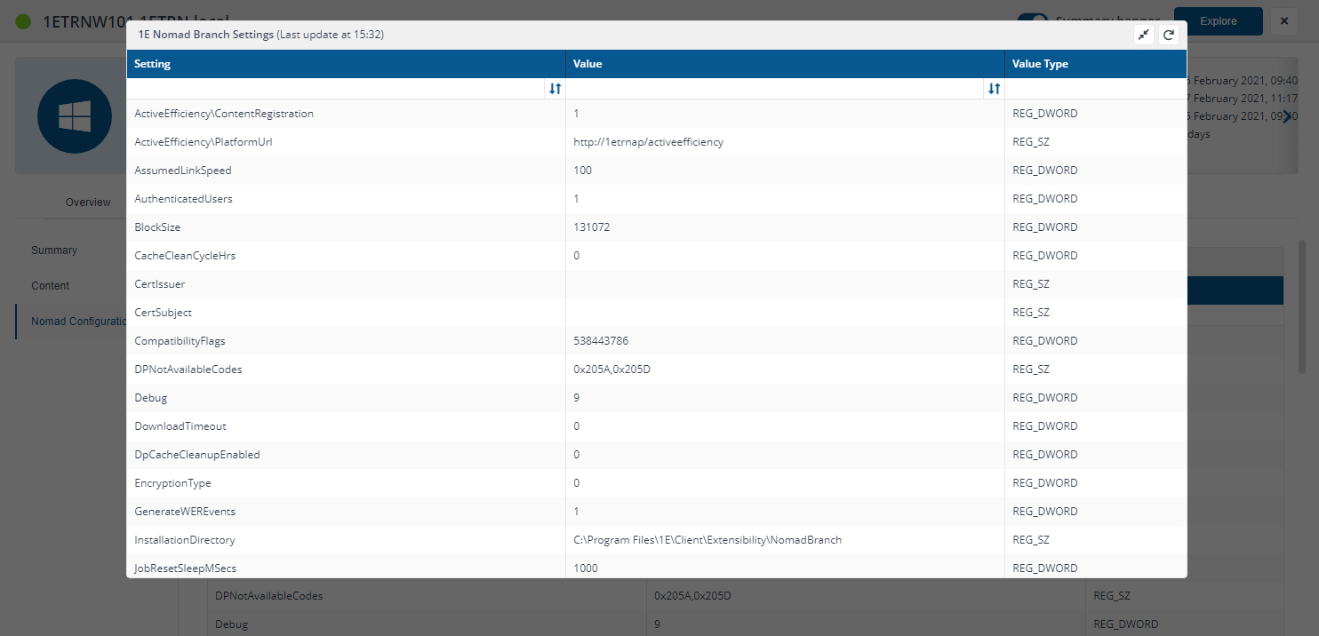Click the page's vertical scrollbar
The height and width of the screenshot is (636, 1319).
(x=1301, y=306)
